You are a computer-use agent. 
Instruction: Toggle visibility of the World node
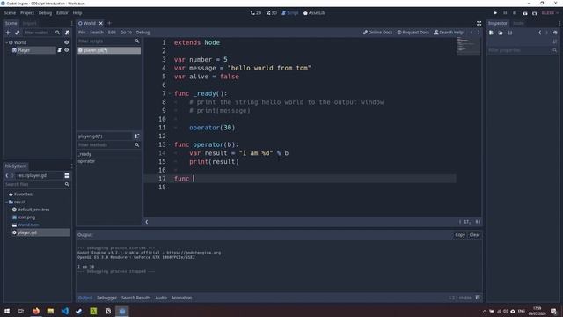pos(67,42)
